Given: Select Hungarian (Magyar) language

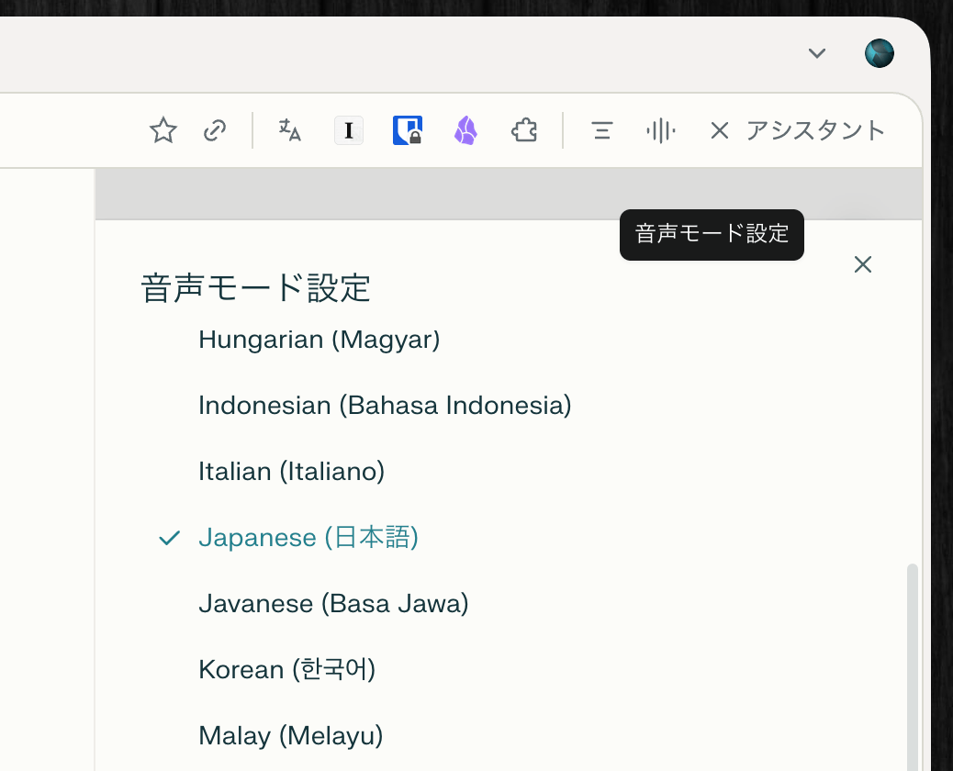Looking at the screenshot, I should tap(319, 340).
